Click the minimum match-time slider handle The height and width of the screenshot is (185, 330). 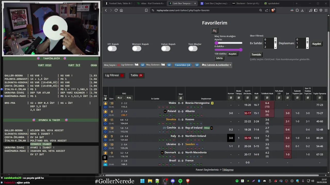217,43
